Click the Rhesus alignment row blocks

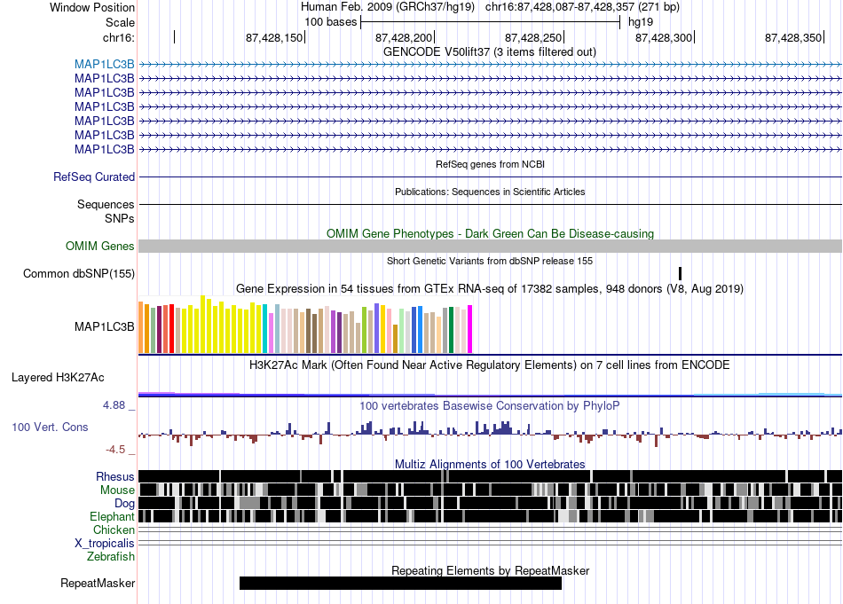(490, 476)
